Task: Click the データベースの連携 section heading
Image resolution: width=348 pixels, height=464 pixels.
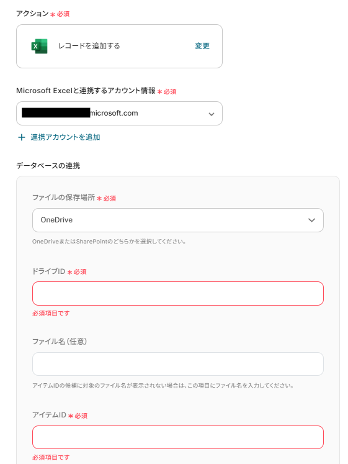Action: [48, 166]
